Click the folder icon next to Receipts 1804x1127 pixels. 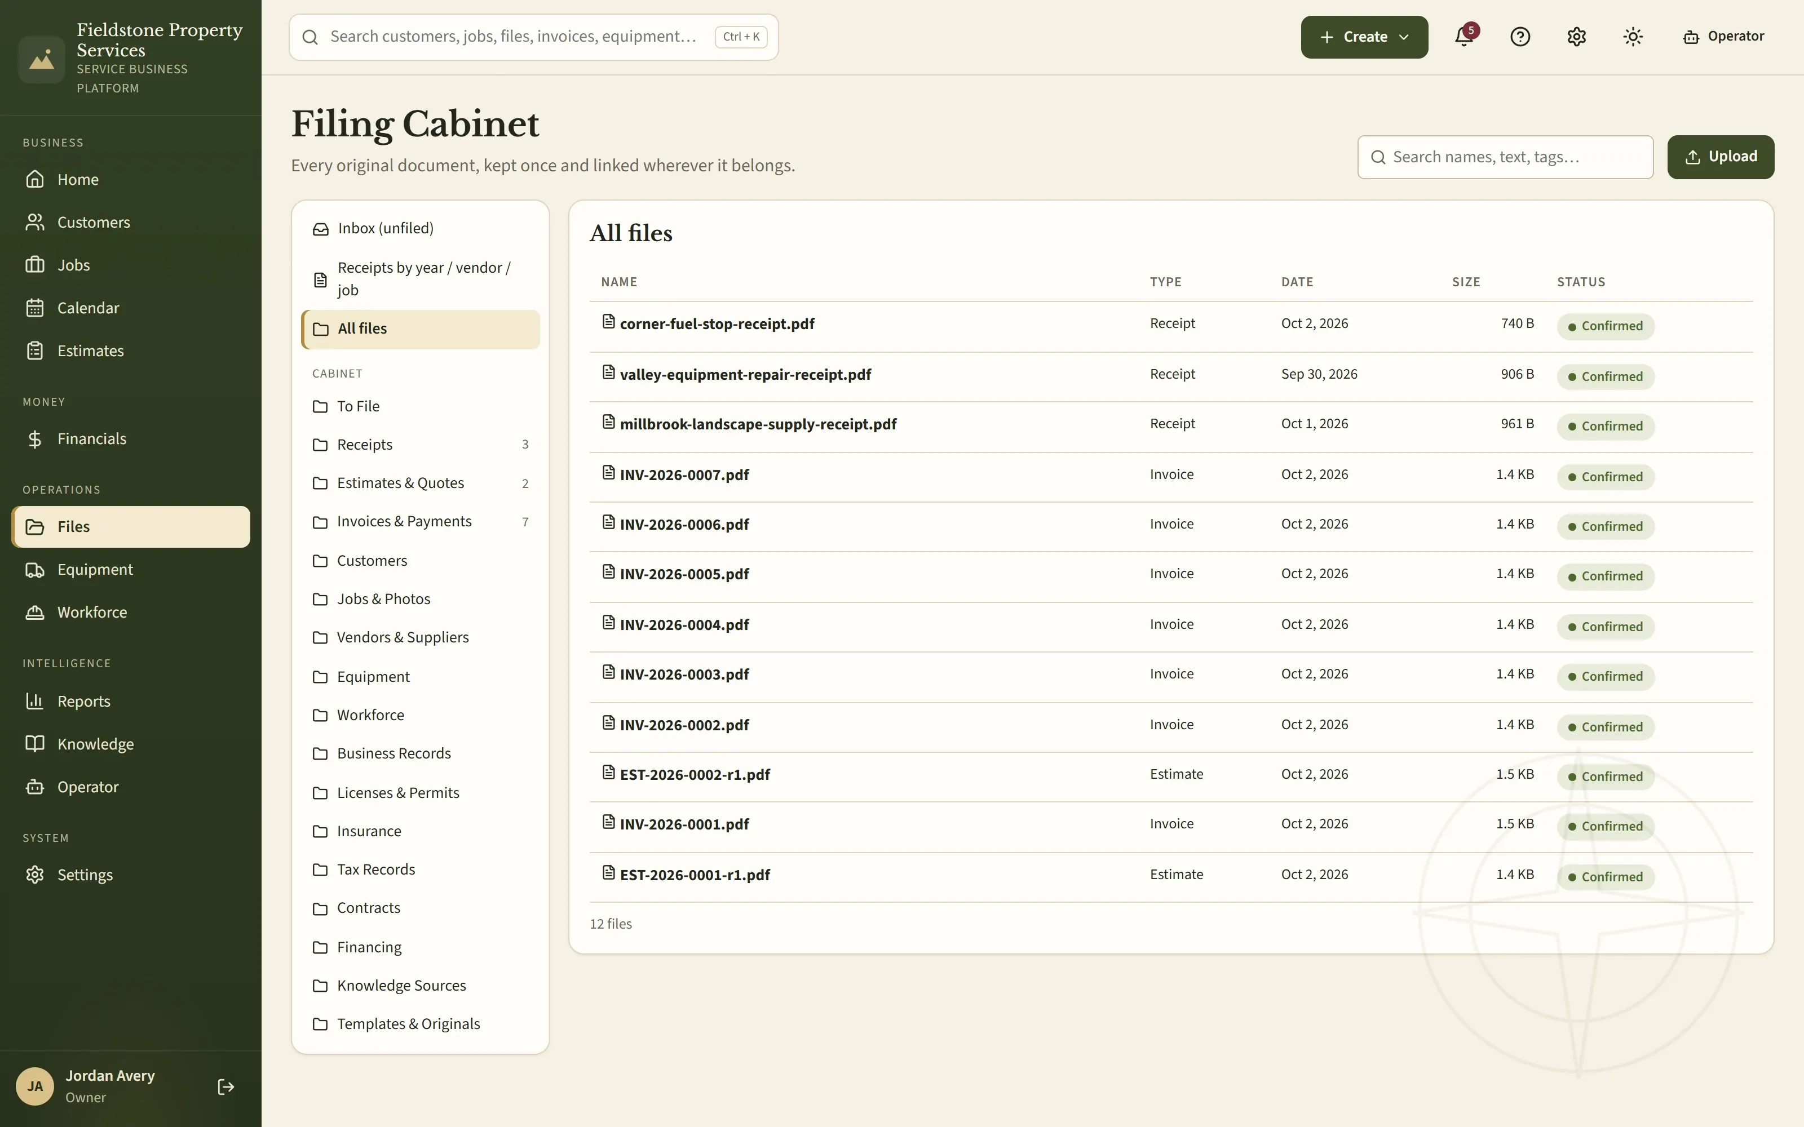(x=320, y=445)
